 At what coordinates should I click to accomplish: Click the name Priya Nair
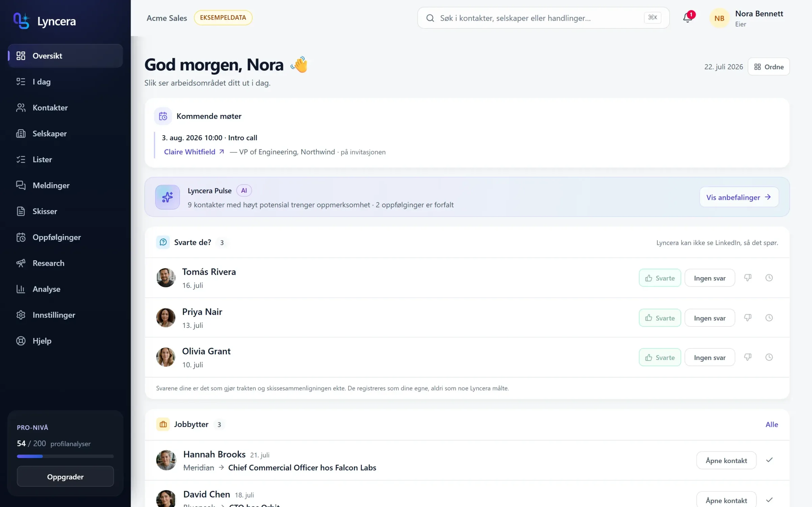202,312
